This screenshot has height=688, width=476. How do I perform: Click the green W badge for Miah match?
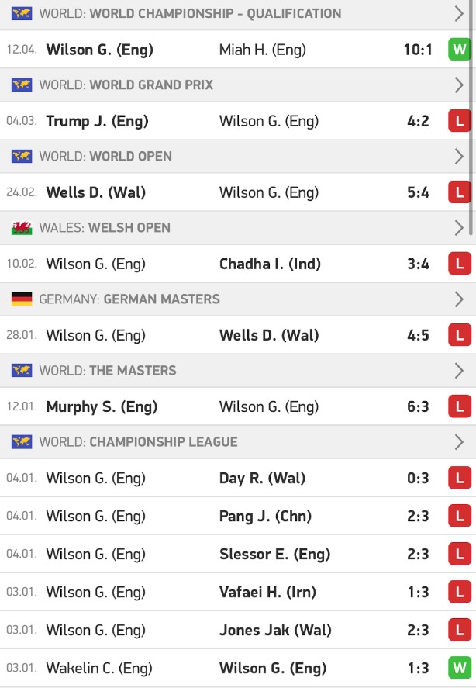pos(459,50)
